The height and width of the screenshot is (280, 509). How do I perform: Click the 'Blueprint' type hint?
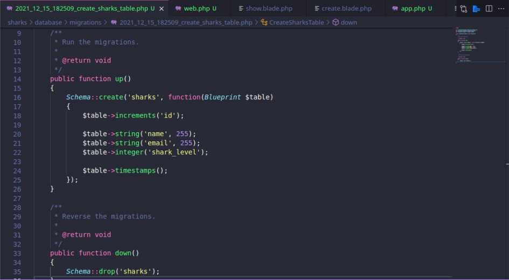point(222,97)
